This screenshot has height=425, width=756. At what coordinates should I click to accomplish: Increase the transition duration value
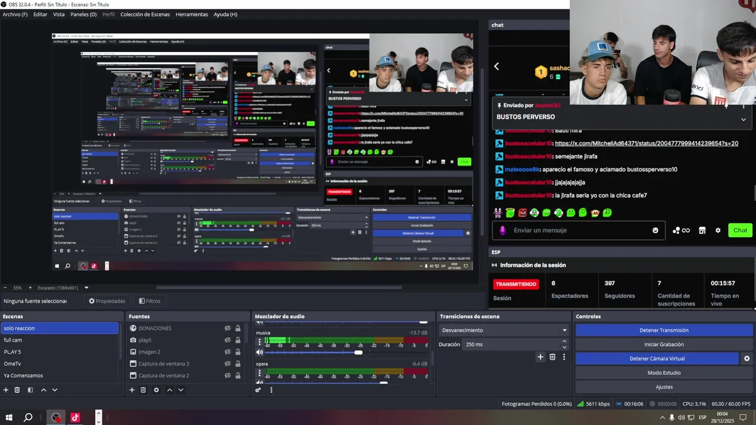click(x=564, y=341)
